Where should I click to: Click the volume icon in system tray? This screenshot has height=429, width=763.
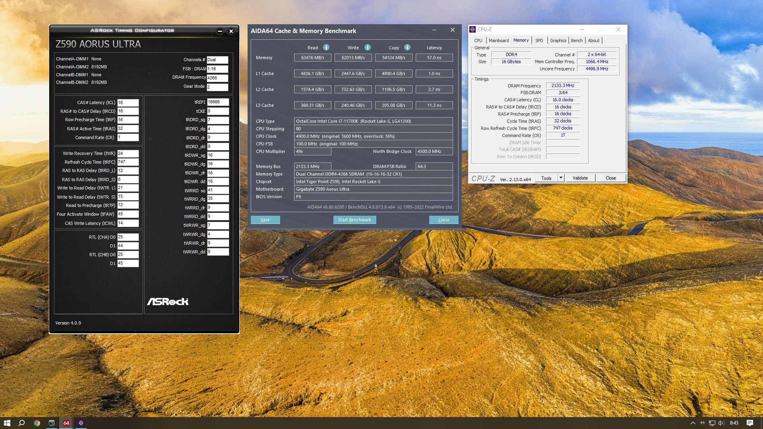click(722, 423)
